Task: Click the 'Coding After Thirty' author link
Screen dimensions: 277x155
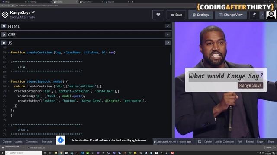Action: tap(22, 17)
